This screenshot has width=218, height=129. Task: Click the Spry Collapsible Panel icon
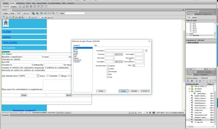[x=42, y=7]
